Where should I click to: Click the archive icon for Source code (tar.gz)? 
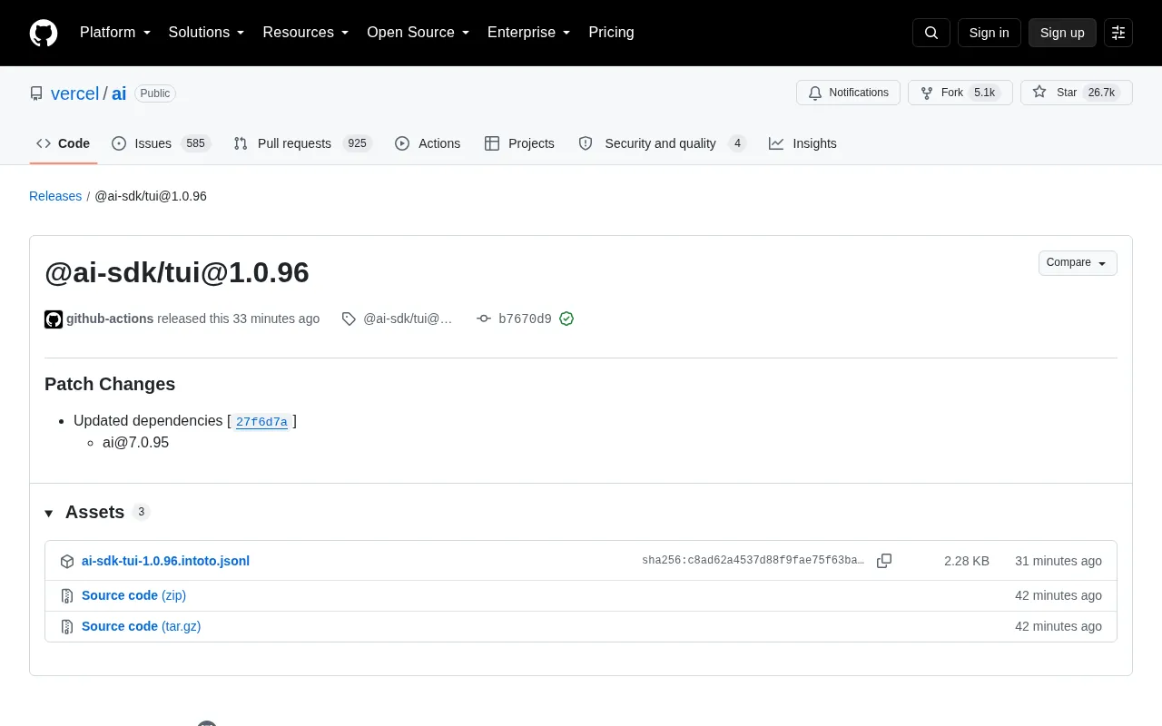click(x=67, y=627)
